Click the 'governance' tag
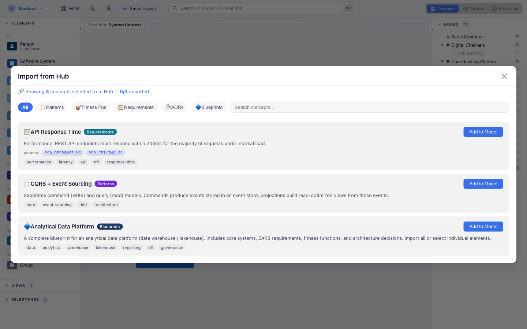This screenshot has width=527, height=329. click(x=172, y=247)
